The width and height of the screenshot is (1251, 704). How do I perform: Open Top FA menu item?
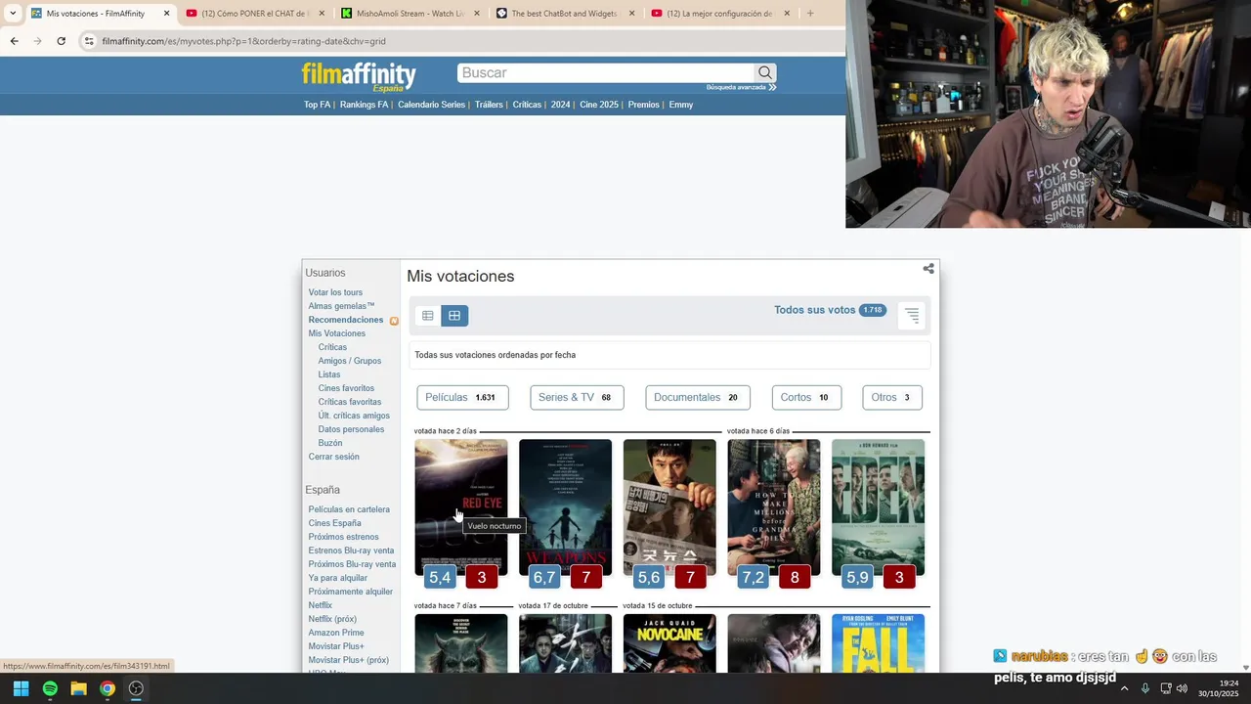[317, 105]
